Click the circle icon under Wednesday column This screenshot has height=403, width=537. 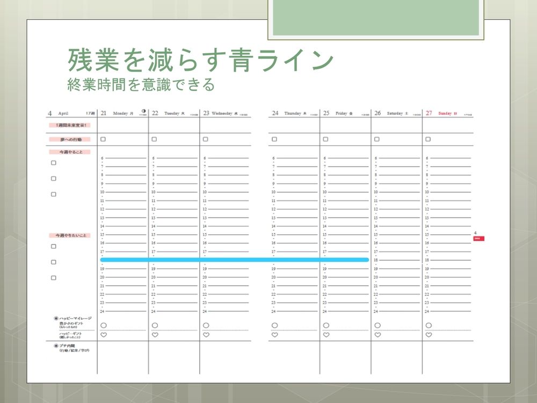click(x=206, y=325)
